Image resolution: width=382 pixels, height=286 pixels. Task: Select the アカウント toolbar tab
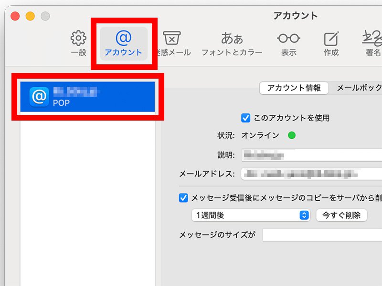tap(124, 43)
